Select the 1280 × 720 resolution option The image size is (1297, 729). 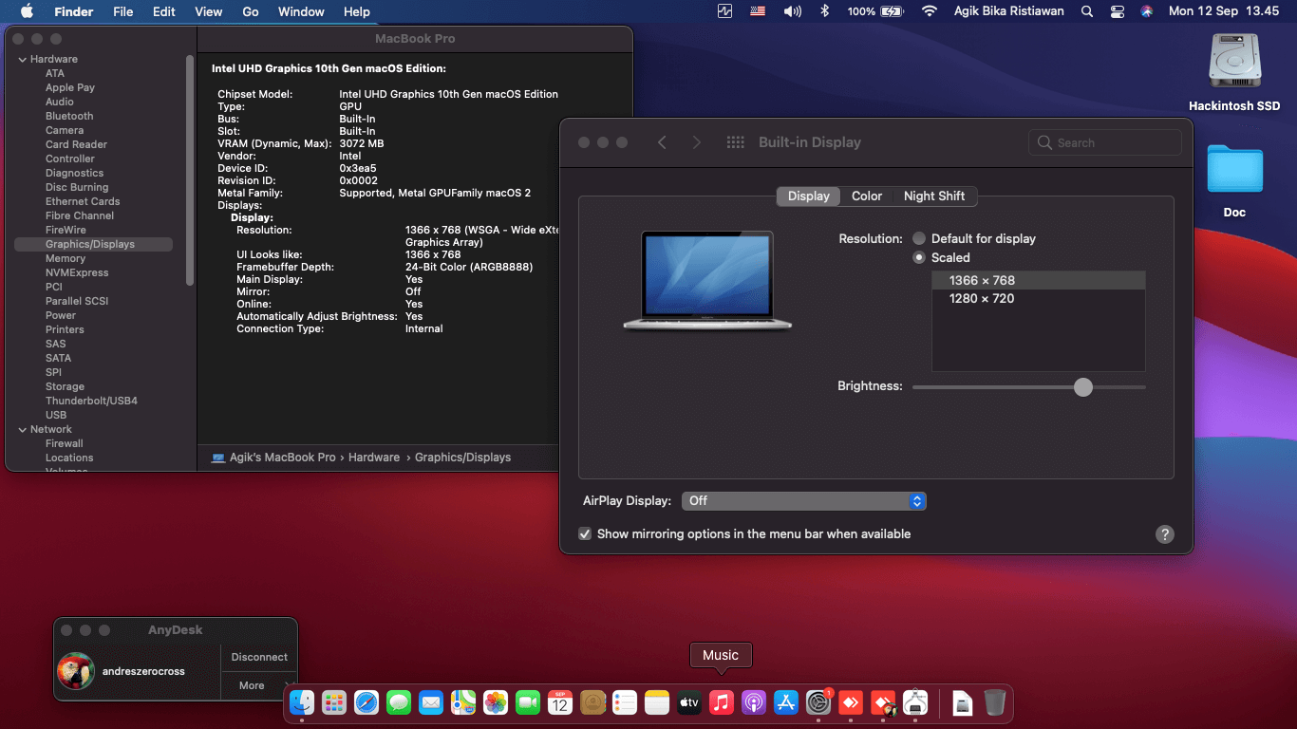[982, 298]
